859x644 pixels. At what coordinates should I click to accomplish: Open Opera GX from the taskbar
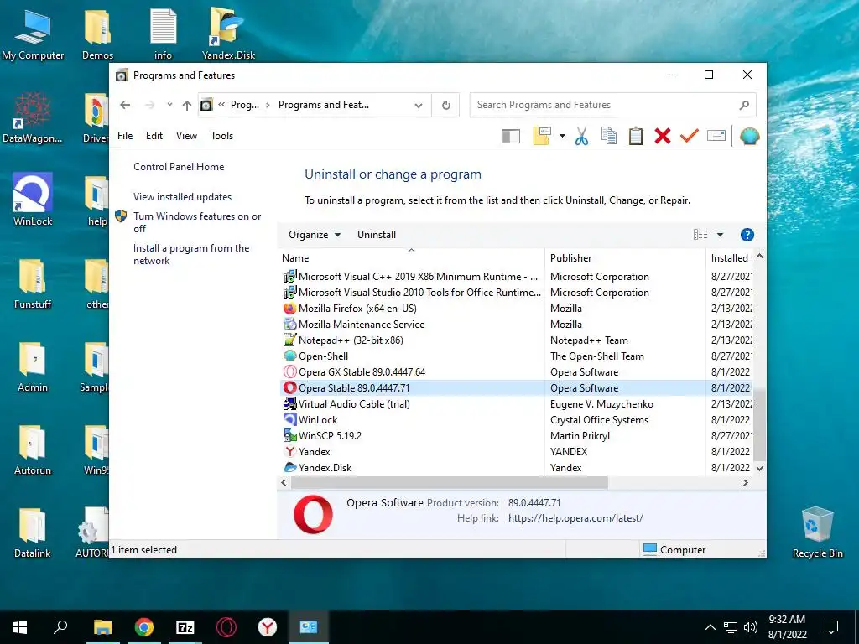pyautogui.click(x=226, y=627)
